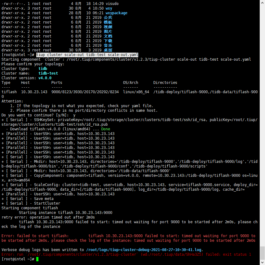Click the 'Save meta' serial step
Viewport: 265px width, 265px height.
point(28,199)
